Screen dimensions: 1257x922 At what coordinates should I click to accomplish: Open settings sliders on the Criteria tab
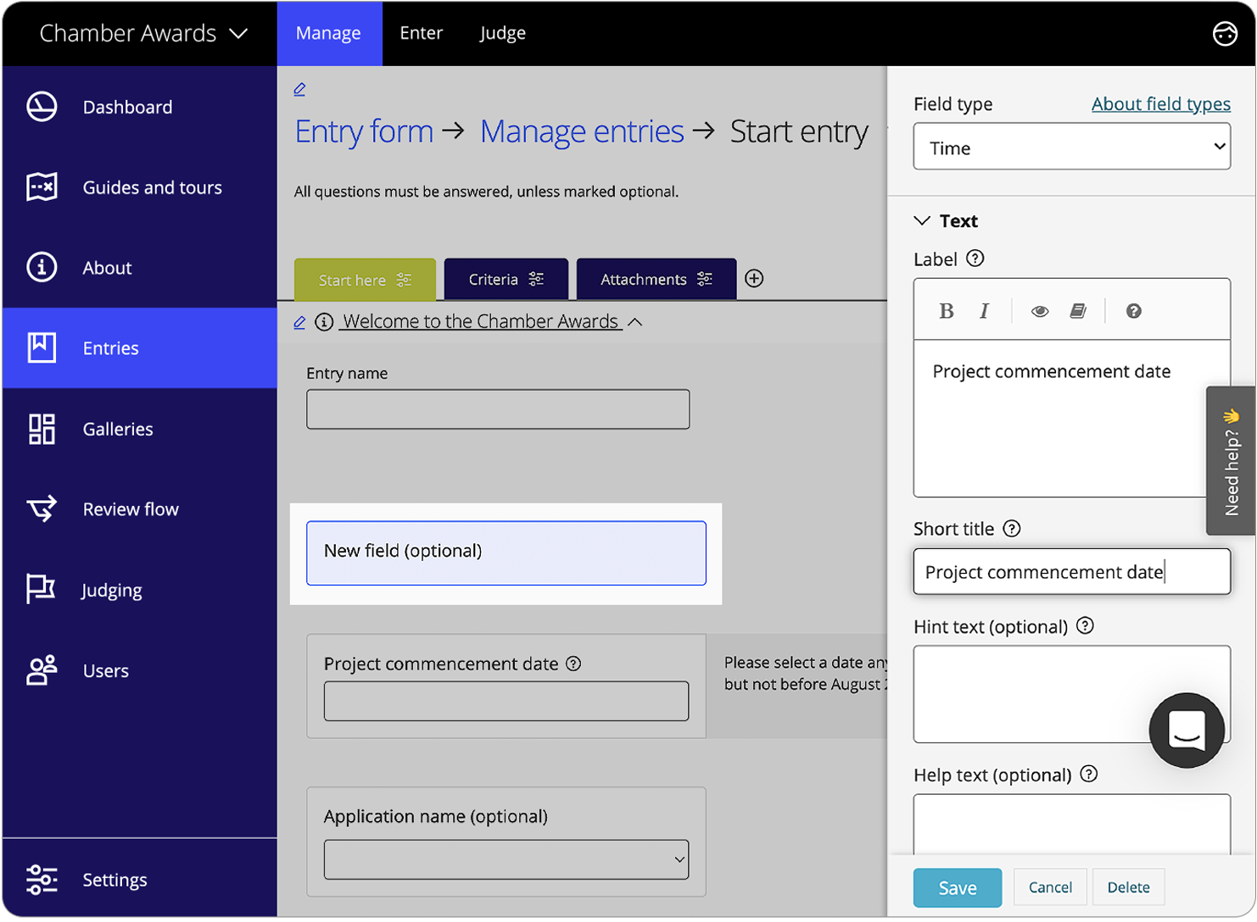point(538,279)
